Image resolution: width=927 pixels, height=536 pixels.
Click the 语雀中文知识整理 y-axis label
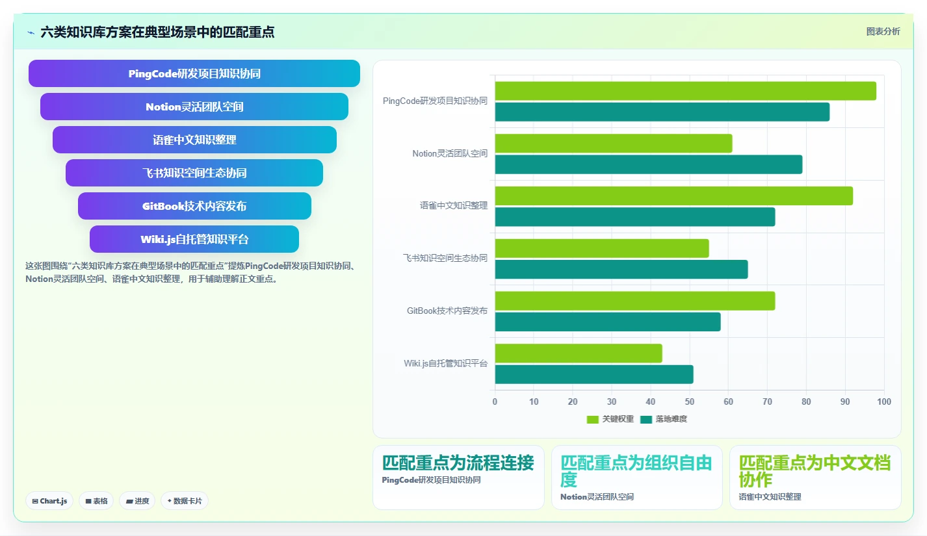click(454, 206)
